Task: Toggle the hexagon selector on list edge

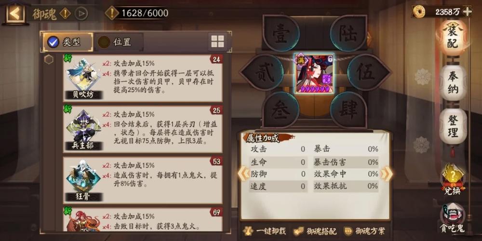Action: (49, 59)
